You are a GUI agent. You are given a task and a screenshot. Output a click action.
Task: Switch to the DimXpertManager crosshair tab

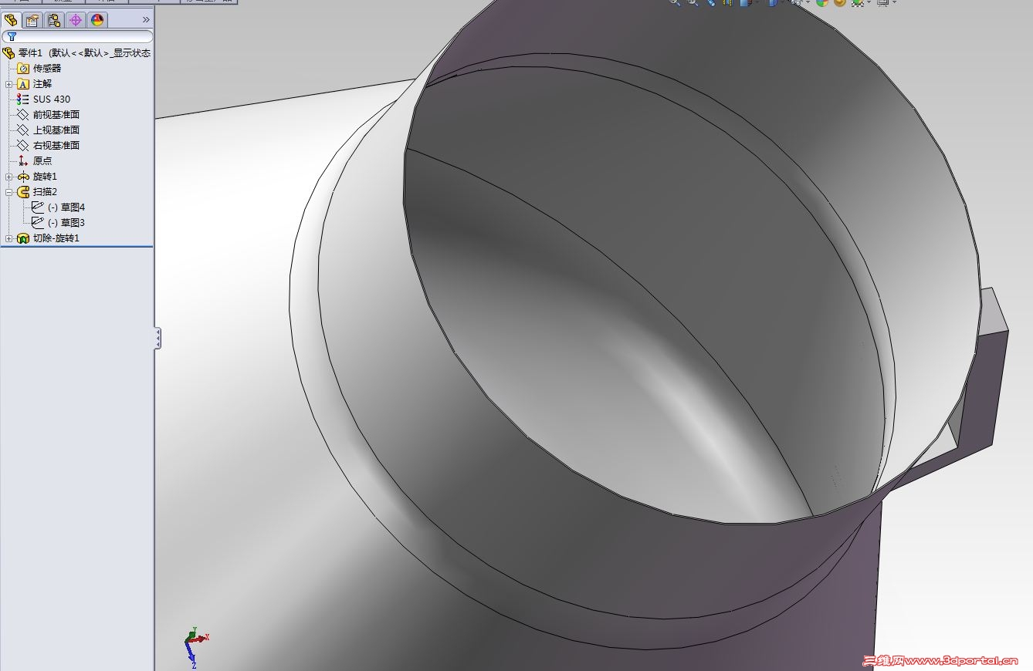(x=76, y=20)
